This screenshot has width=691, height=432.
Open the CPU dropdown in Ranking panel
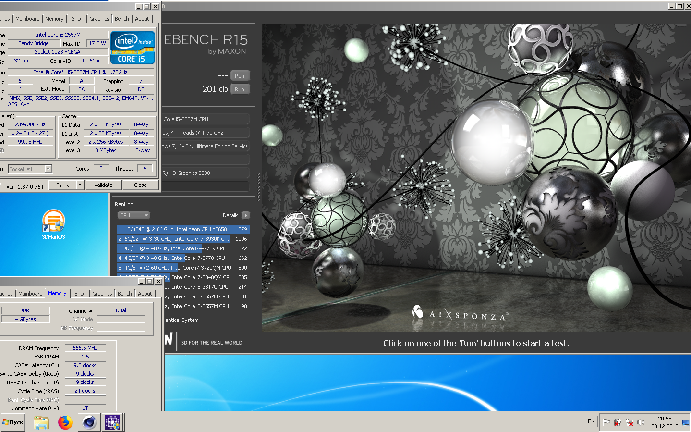point(134,215)
